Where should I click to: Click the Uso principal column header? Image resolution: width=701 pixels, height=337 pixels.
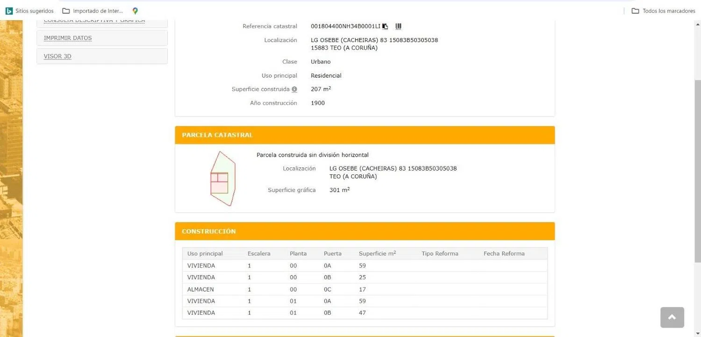[205, 254]
